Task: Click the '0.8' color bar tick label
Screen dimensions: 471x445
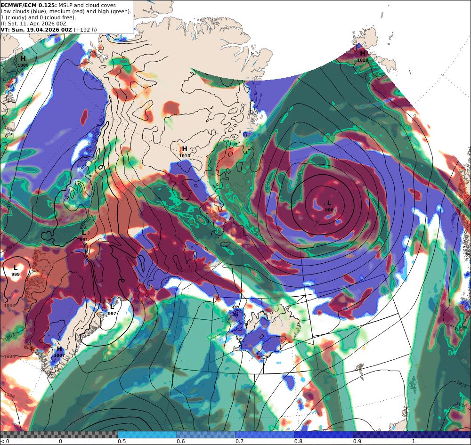Action: (298, 441)
